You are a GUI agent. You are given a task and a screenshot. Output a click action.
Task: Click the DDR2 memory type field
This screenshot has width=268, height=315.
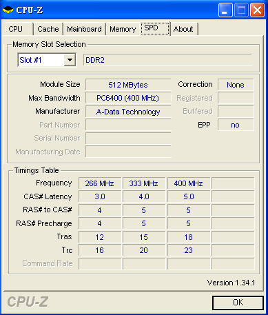[167, 60]
